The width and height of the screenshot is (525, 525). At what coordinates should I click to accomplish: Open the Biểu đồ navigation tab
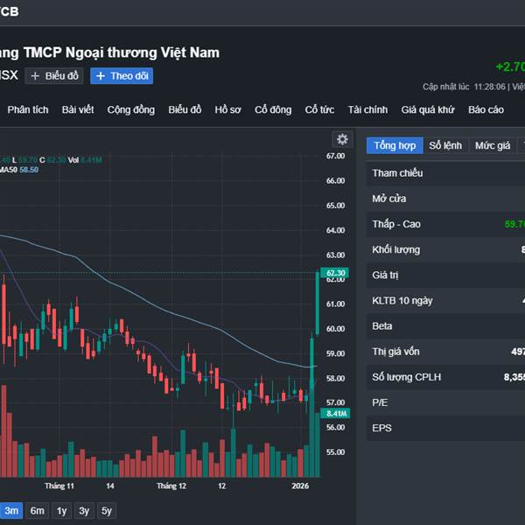click(x=185, y=109)
